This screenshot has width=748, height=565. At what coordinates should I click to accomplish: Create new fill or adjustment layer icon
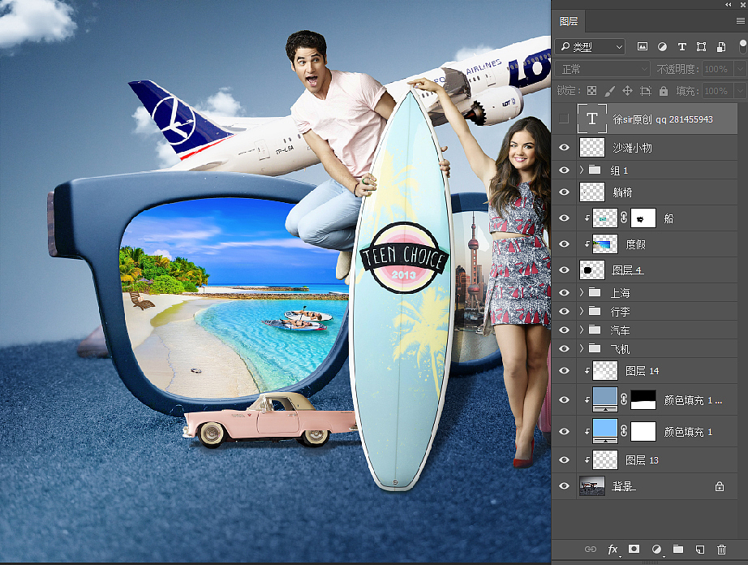657,550
